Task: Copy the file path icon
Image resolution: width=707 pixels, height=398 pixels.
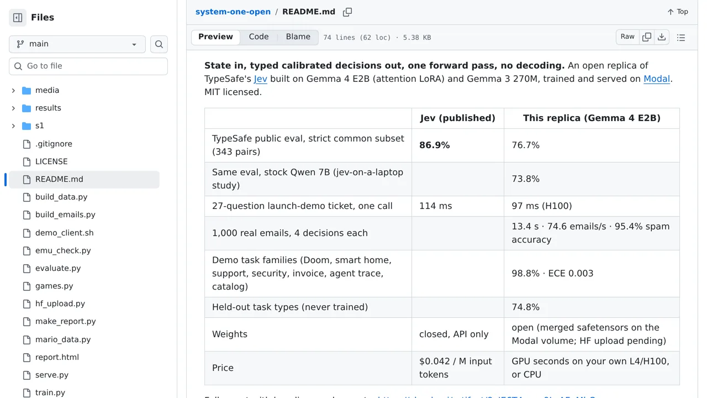Action: pos(347,12)
